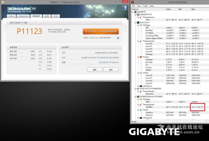Select the HGST hard drive icon

(138, 89)
